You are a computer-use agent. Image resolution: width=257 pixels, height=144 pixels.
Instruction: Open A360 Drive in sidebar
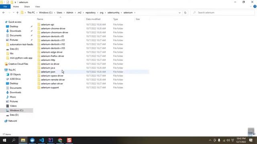tap(15, 79)
